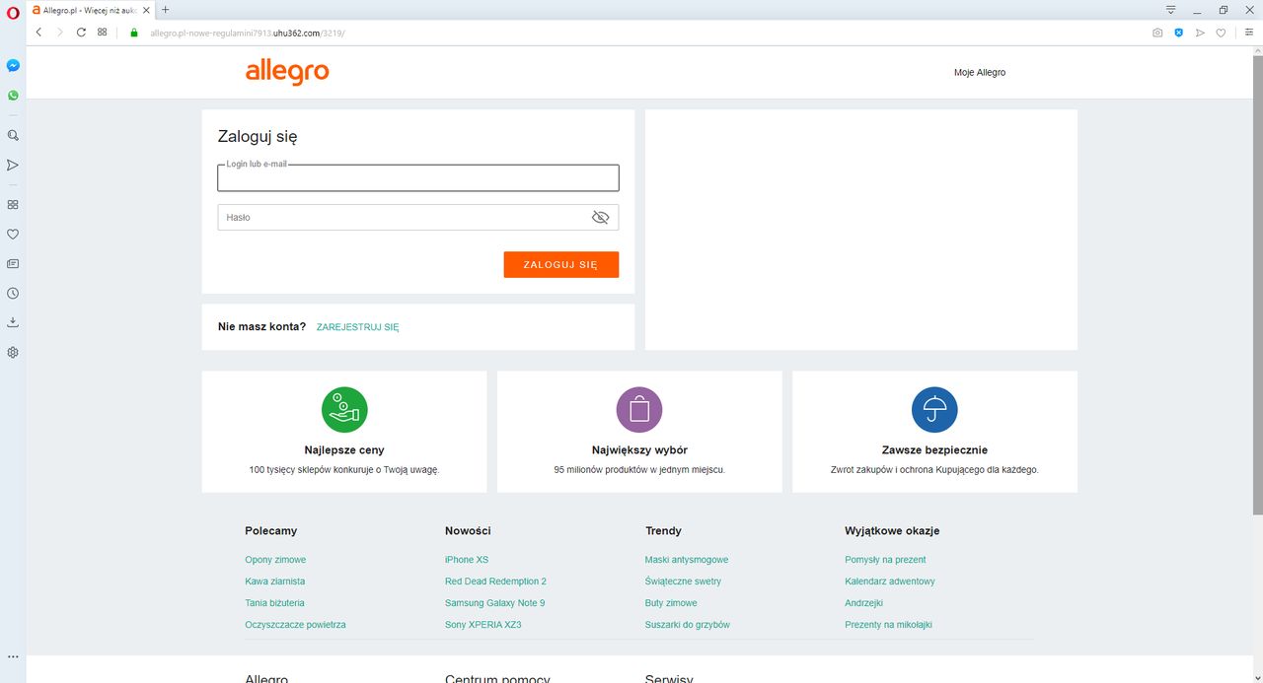Viewport: 1263px width, 683px height.
Task: Click the Wyjątkowe okazje heading
Action: pos(892,530)
